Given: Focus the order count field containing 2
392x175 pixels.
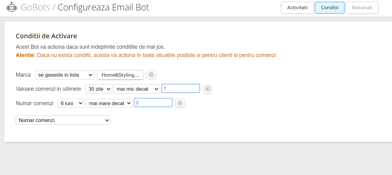Looking at the screenshot, I should 153,103.
